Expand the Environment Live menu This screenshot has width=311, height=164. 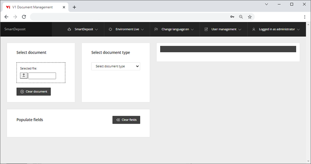click(126, 29)
